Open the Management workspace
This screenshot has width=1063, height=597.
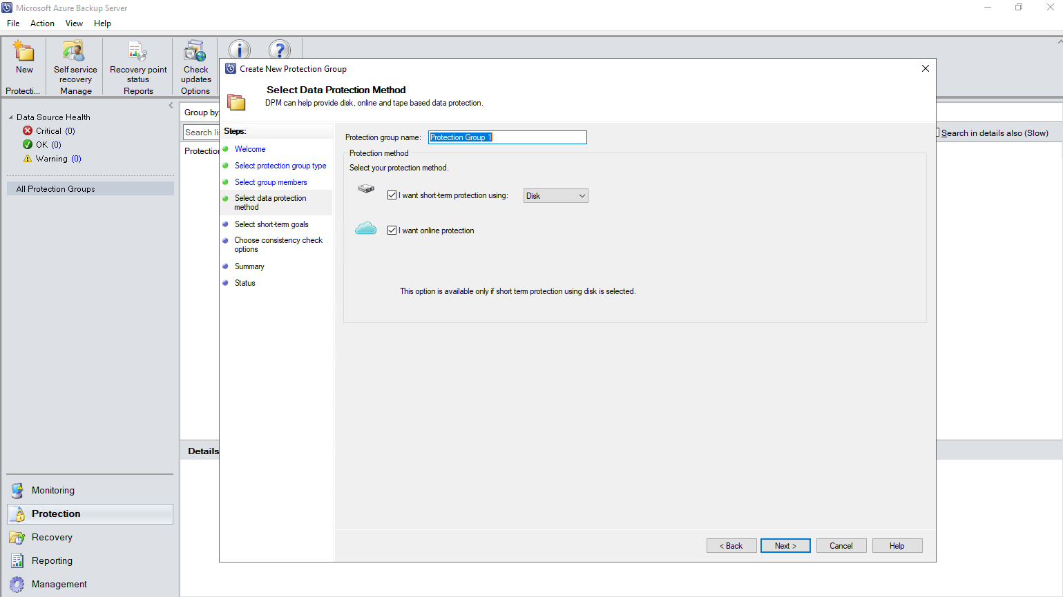click(x=90, y=585)
